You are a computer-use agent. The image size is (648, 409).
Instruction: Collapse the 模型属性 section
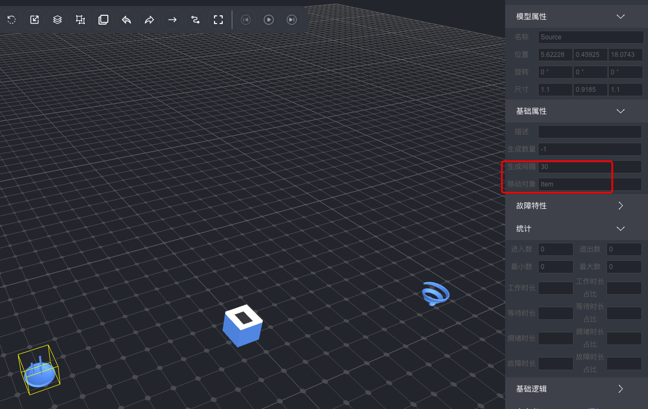[x=620, y=16]
